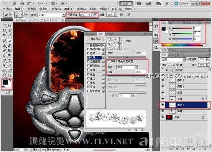212x152 pixels.
Task: Open the texture pattern picker arrow
Action: (x=121, y=44)
